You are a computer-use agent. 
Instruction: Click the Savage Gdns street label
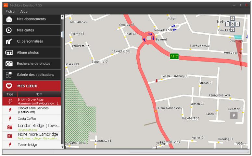[x=121, y=51]
